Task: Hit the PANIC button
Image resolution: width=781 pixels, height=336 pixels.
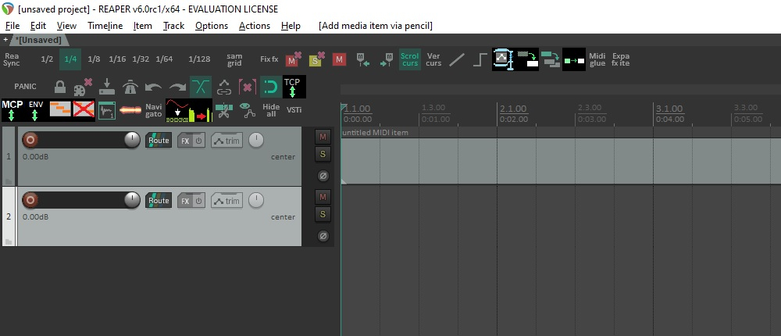Action: [25, 86]
